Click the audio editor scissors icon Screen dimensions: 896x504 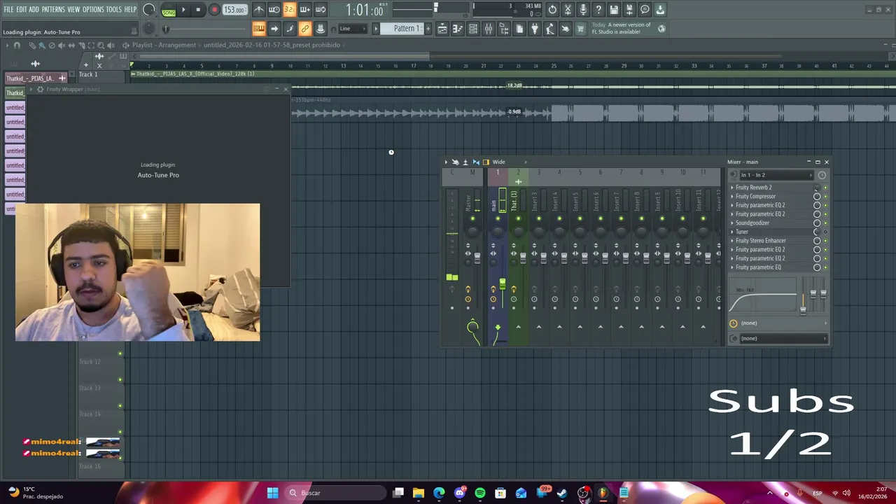pyautogui.click(x=568, y=9)
